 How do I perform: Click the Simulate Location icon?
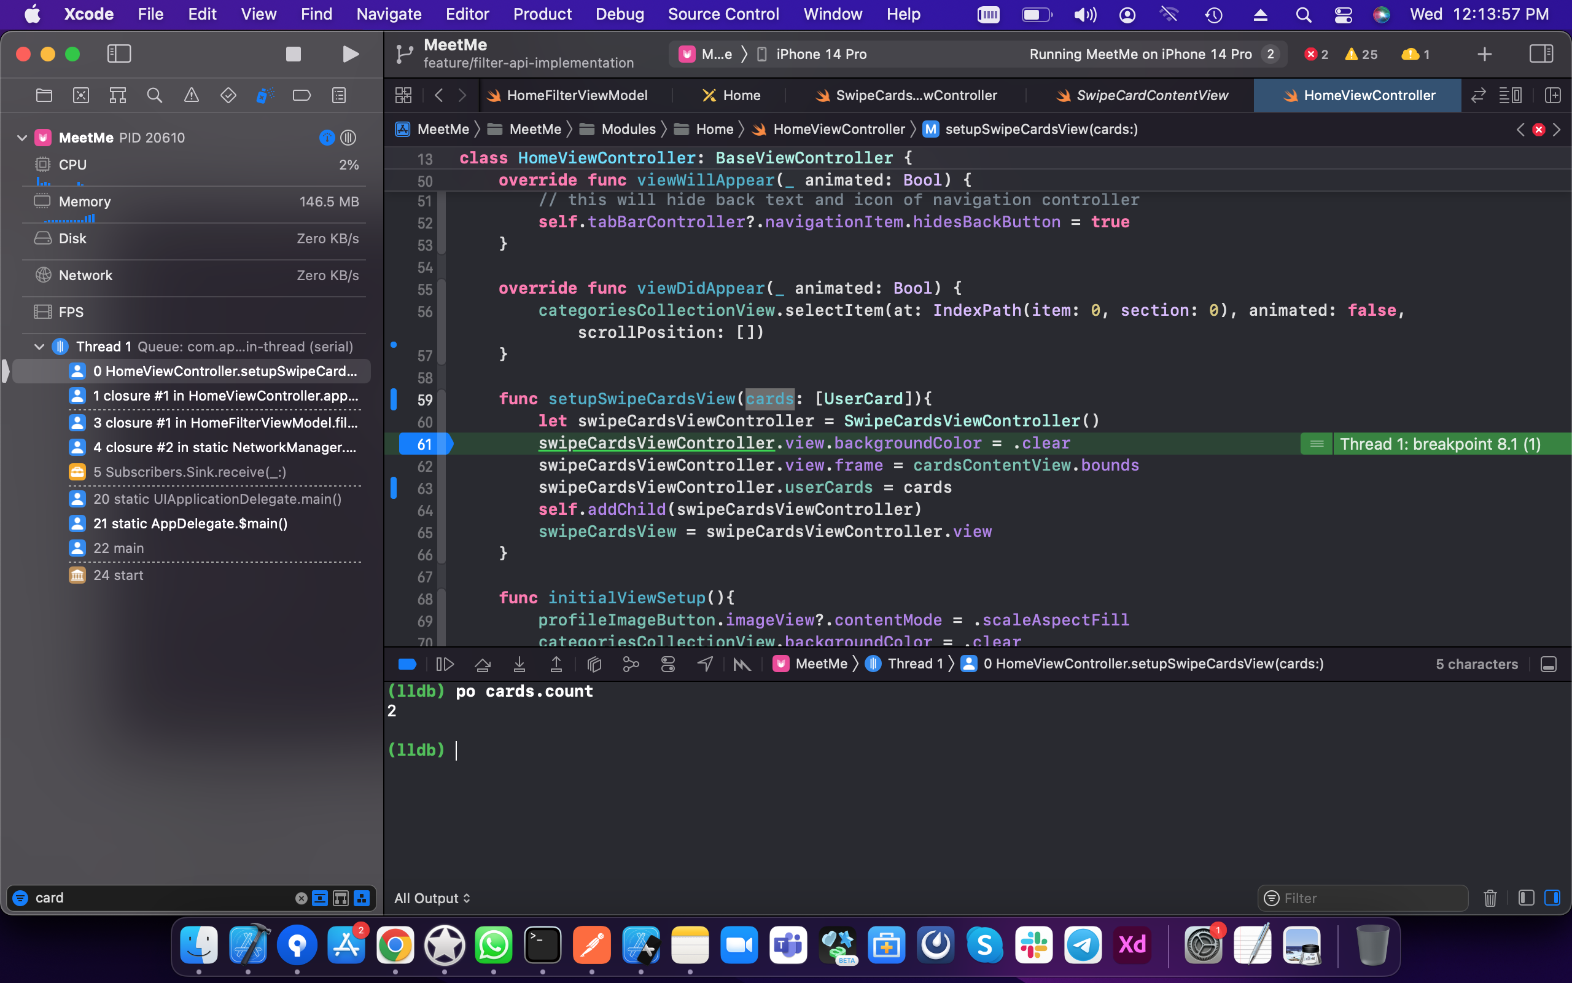point(705,664)
